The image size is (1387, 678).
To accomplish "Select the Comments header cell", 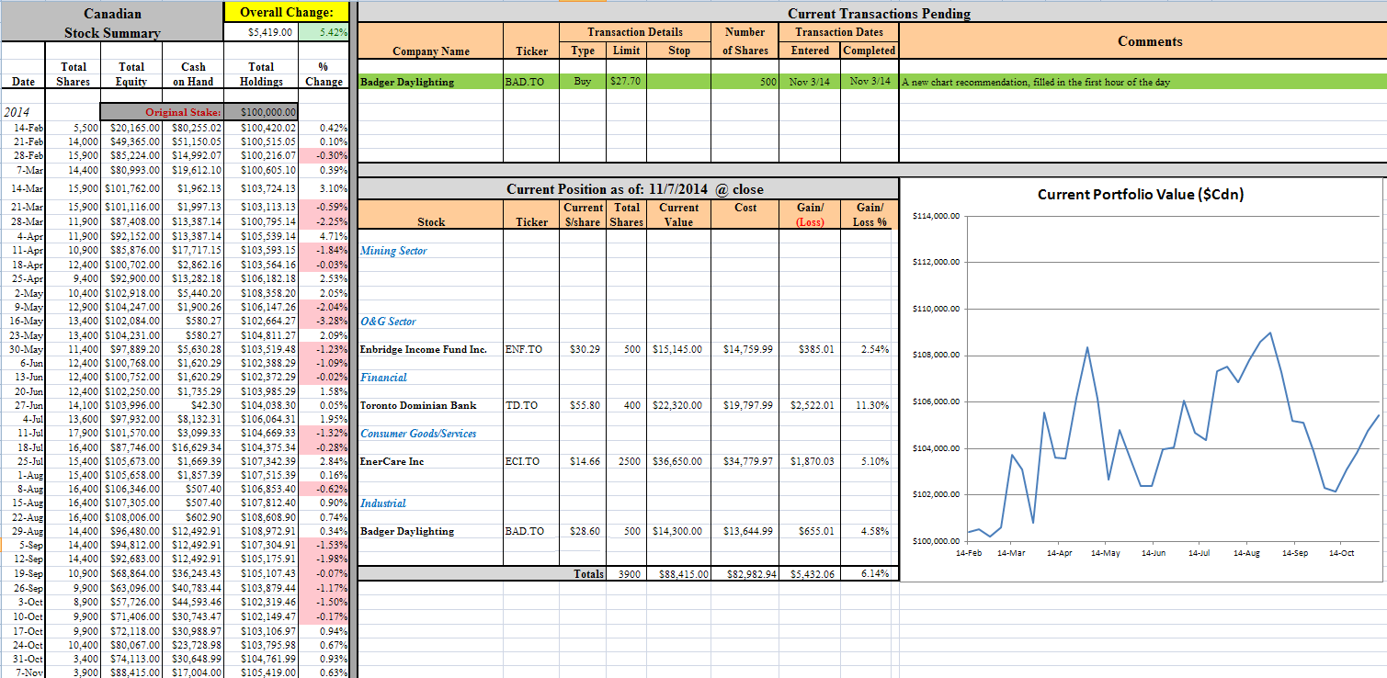I will [1150, 41].
